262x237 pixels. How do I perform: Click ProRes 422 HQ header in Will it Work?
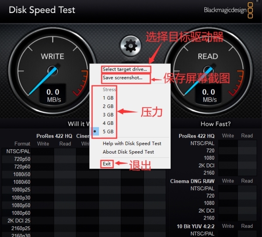pos(54,136)
